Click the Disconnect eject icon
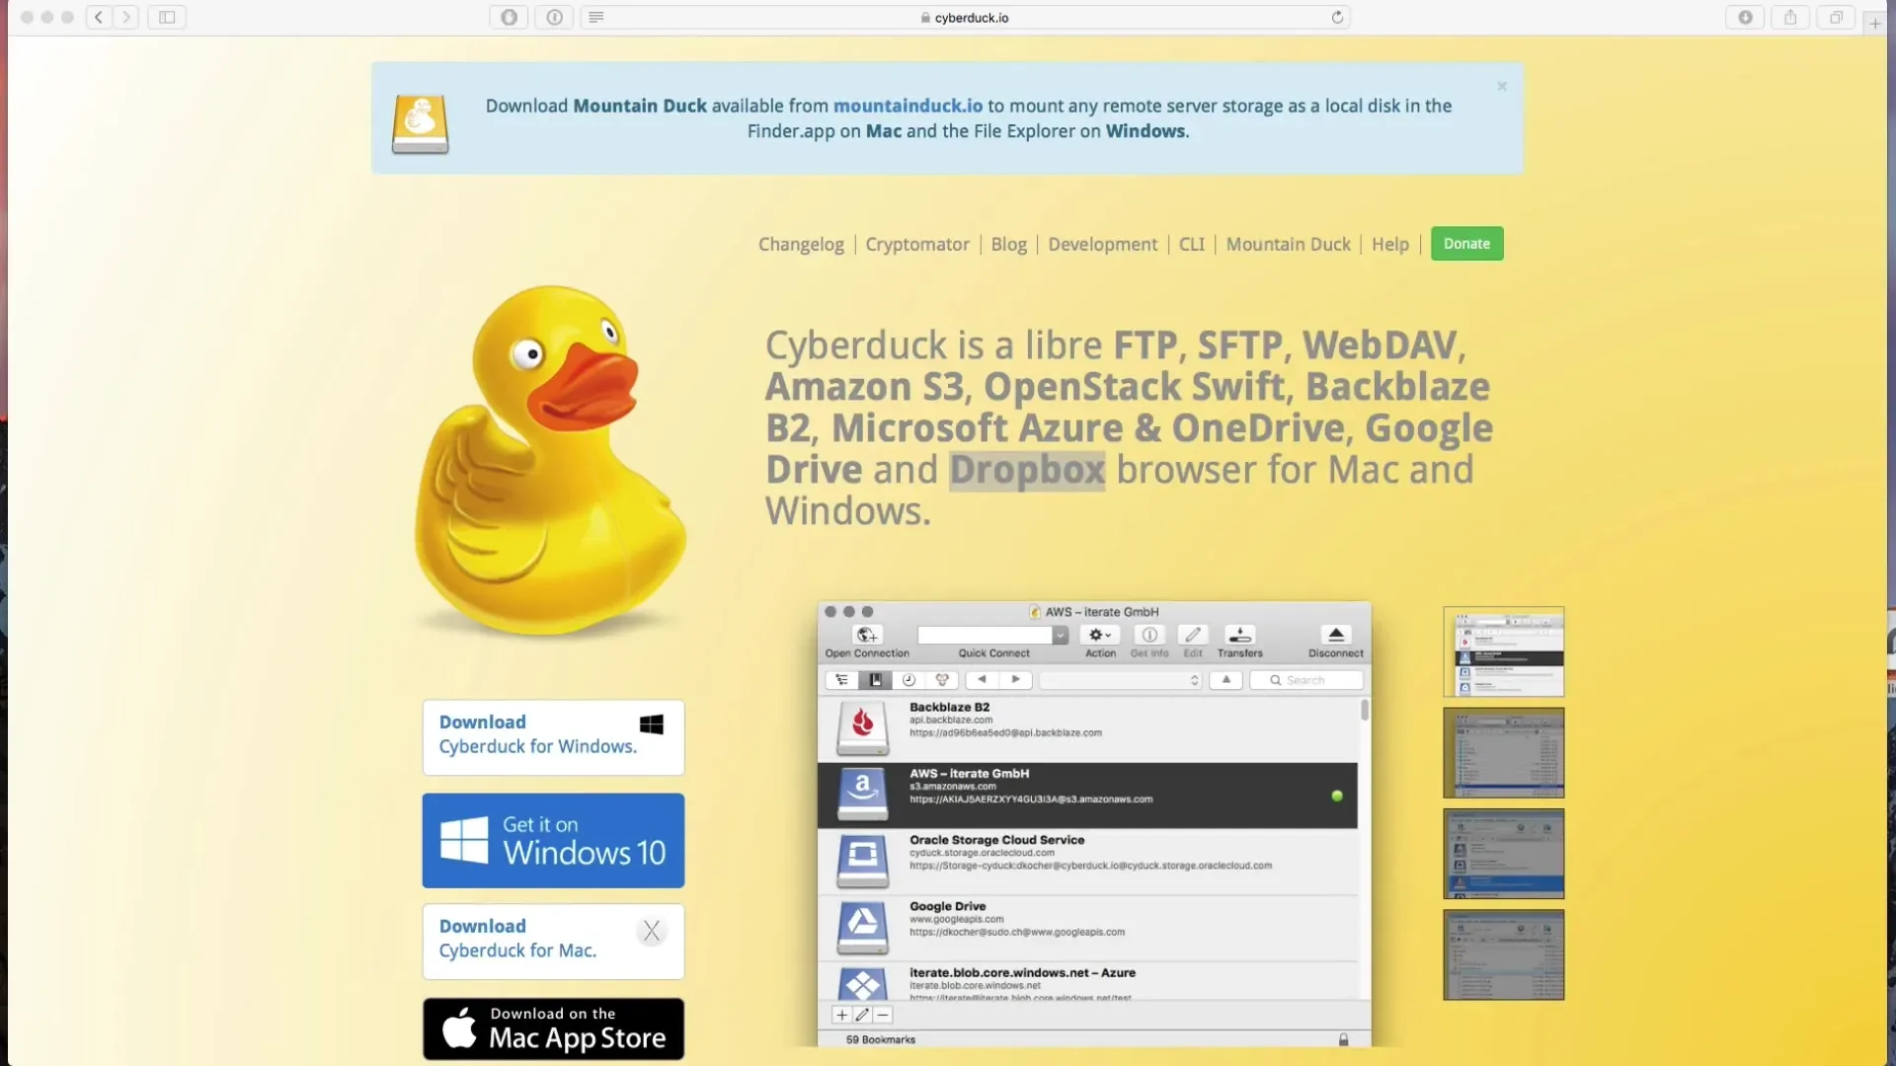The width and height of the screenshot is (1896, 1066). pos(1334,637)
